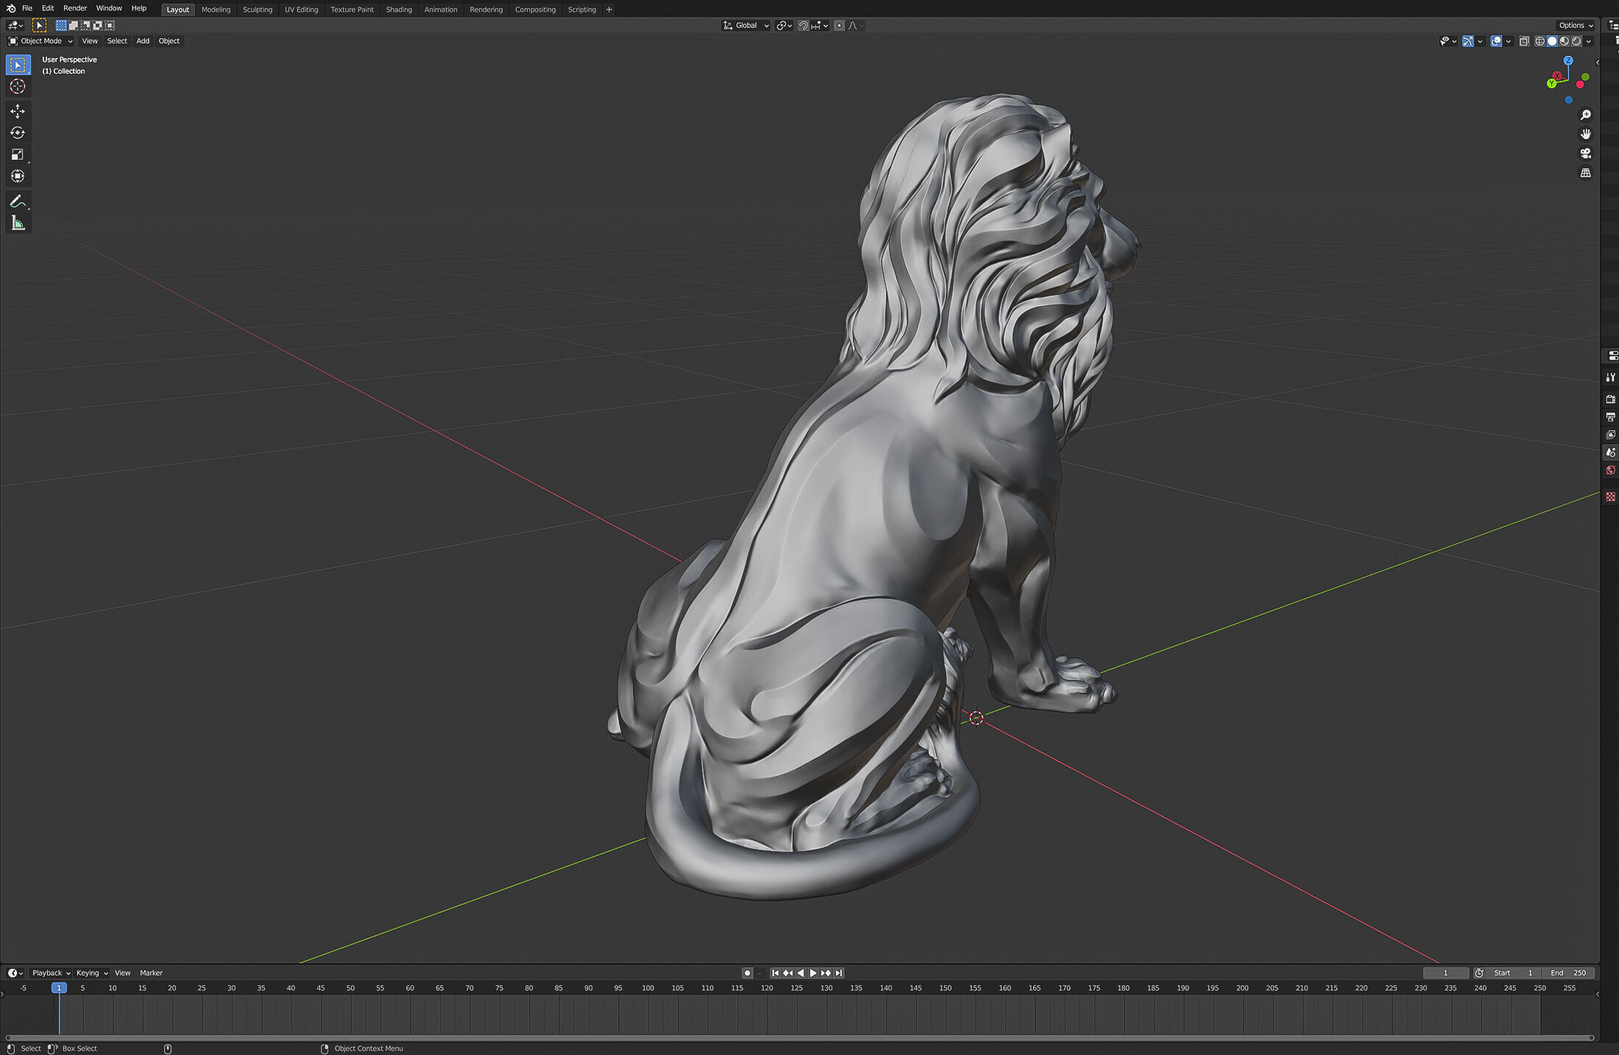Screen dimensions: 1619x1055
Task: Open the Object menu in viewport header
Action: pyautogui.click(x=169, y=41)
